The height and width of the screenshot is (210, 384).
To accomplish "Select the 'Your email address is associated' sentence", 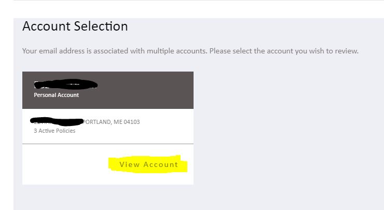I will coord(115,51).
